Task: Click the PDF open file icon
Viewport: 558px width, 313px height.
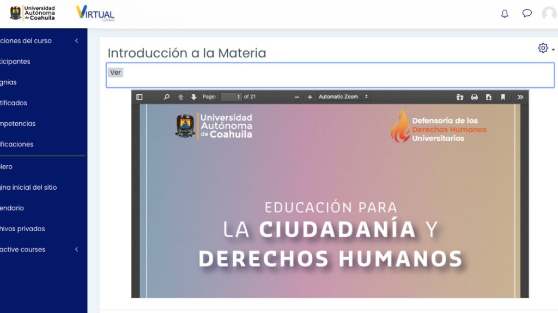Action: click(x=460, y=97)
